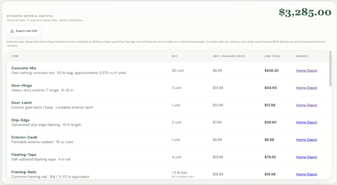337x185 pixels.
Task: Click the UNIT / PACKAGE PRICE header
Action: (x=229, y=56)
